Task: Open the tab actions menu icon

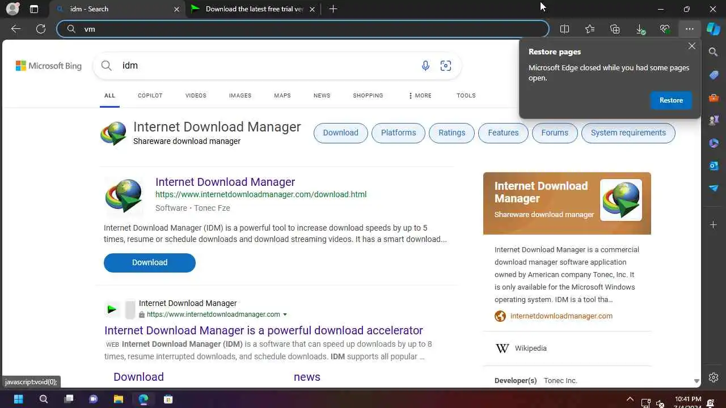Action: point(34,9)
